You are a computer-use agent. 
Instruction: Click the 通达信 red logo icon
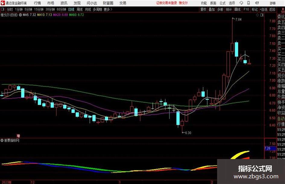point(3,3)
